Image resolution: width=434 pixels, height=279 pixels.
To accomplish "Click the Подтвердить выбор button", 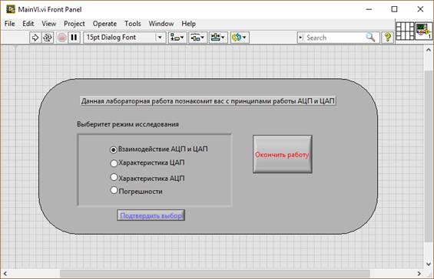I will click(151, 215).
